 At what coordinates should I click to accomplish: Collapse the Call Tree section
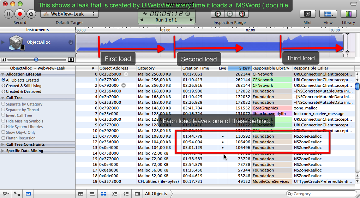click(x=3, y=98)
